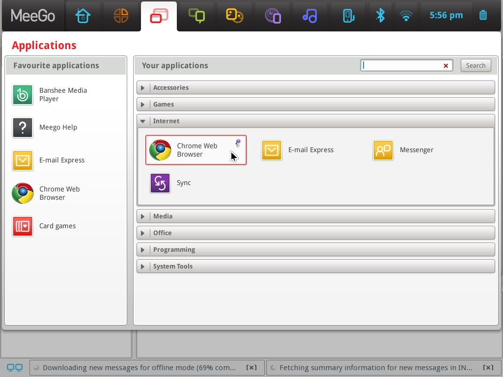Select the Zones panel icon in toolbar
This screenshot has height=377, width=503.
(x=121, y=15)
